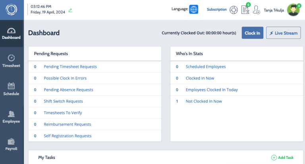
Task: Open the Schedule calendar section
Action: pyautogui.click(x=12, y=89)
